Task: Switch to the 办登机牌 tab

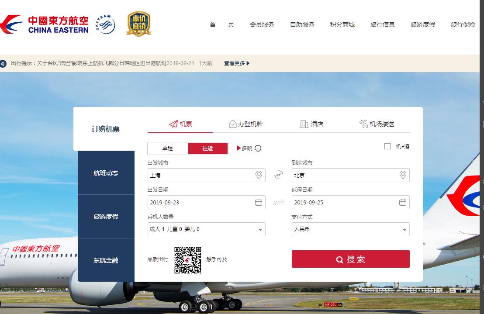Action: (246, 124)
